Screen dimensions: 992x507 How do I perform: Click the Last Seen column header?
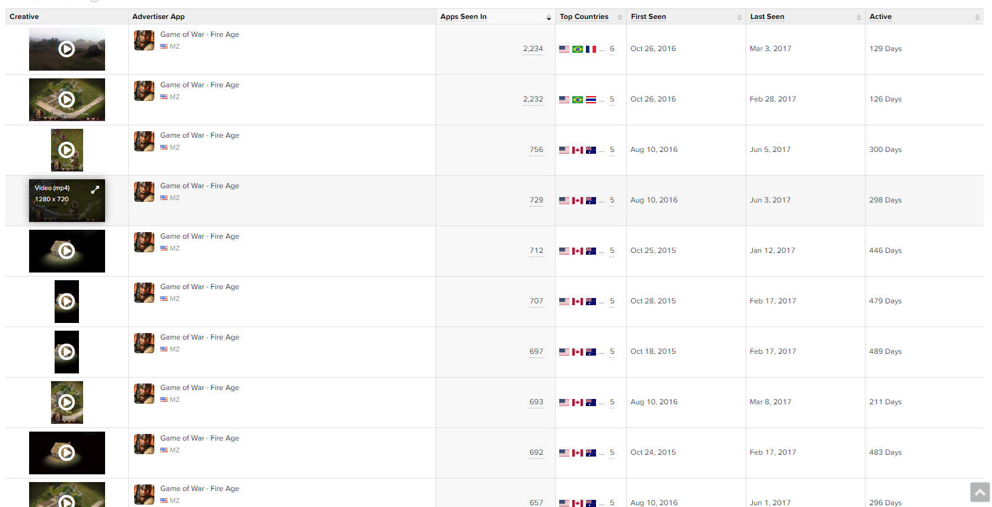click(x=767, y=17)
